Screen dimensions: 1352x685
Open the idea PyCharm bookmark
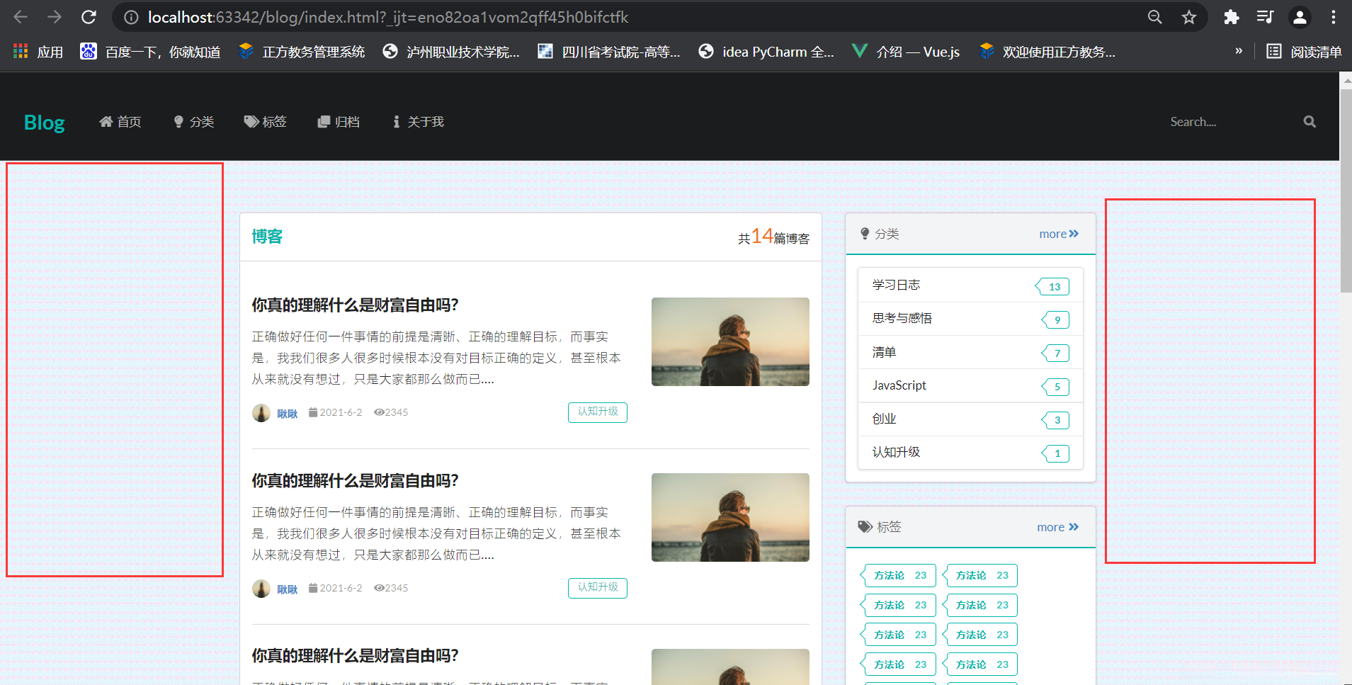[x=766, y=52]
